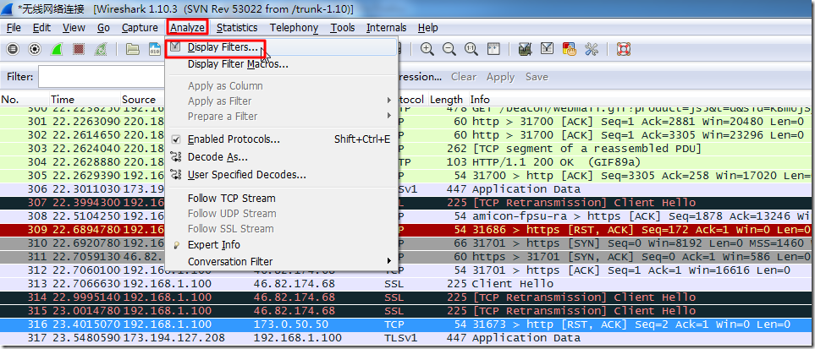Select Follow TCP Stream
This screenshot has height=349, width=815.
[231, 199]
